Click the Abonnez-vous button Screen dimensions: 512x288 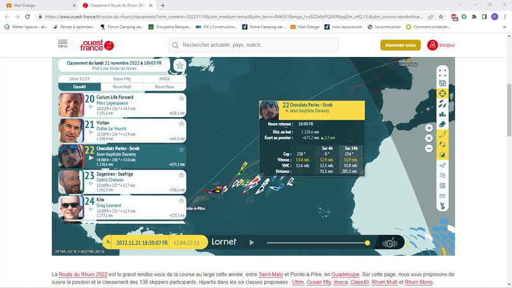click(x=401, y=45)
